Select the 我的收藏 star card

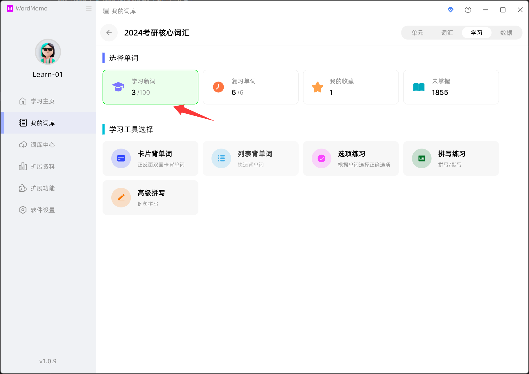point(351,87)
